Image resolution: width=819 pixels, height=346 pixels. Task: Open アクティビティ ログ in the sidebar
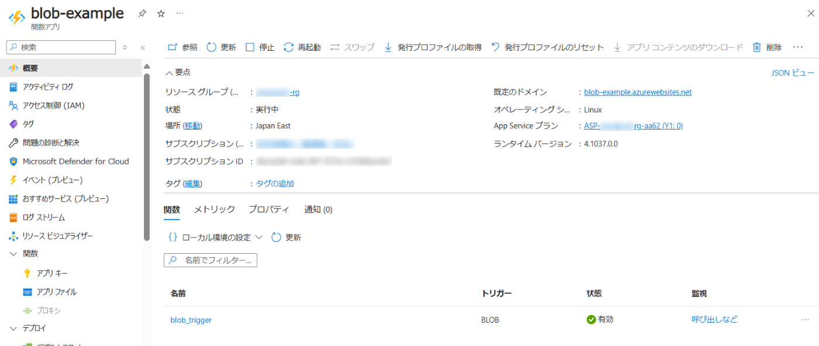tap(71, 87)
